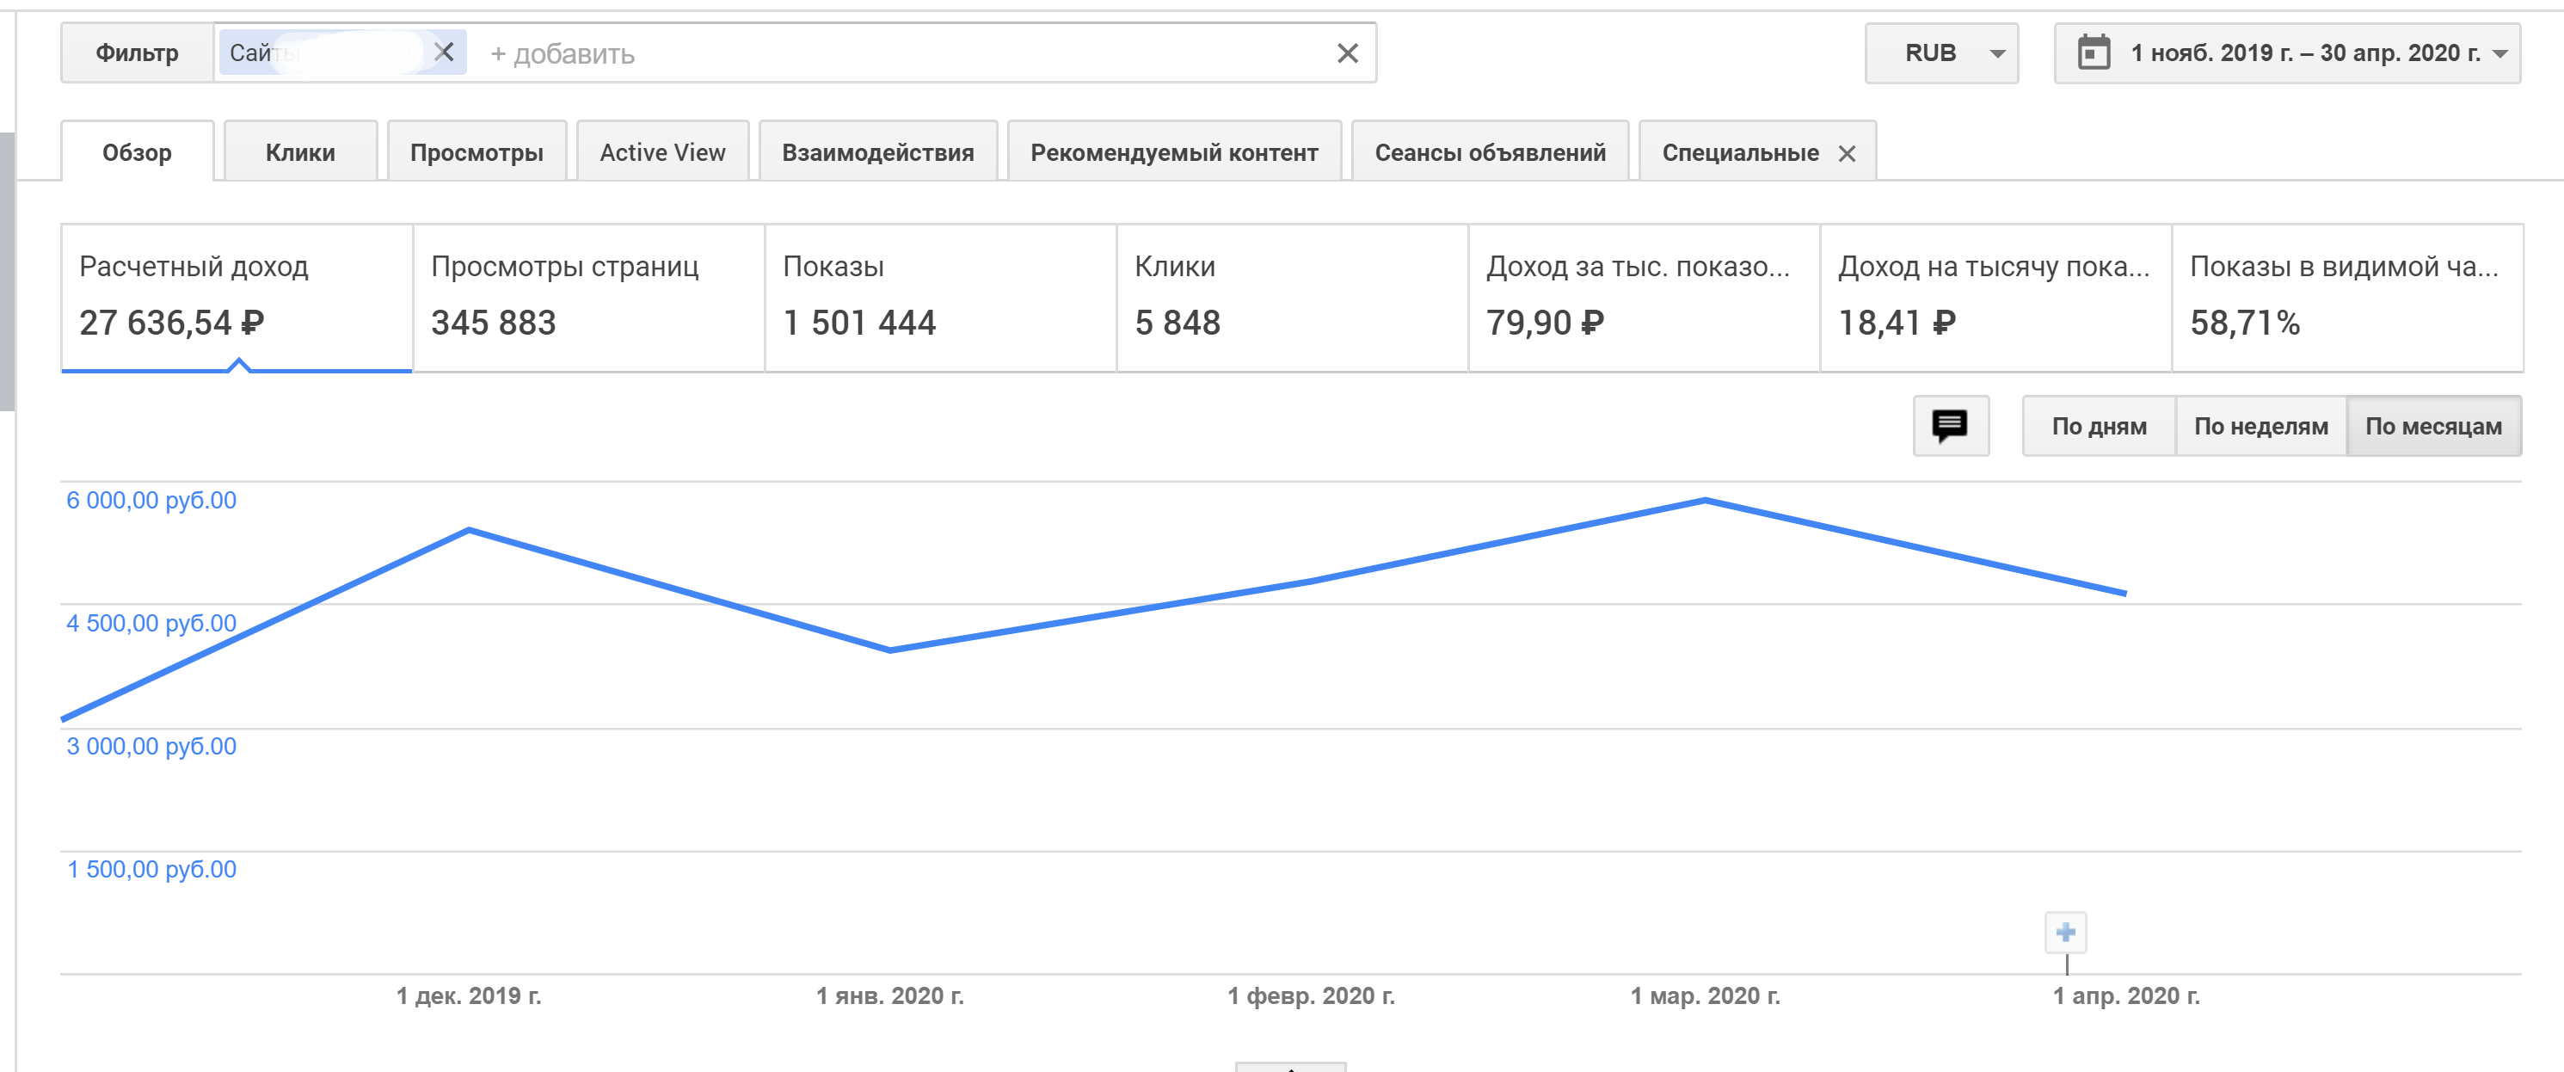The width and height of the screenshot is (2564, 1072).
Task: Open the chart annotations comment icon
Action: coord(1950,426)
